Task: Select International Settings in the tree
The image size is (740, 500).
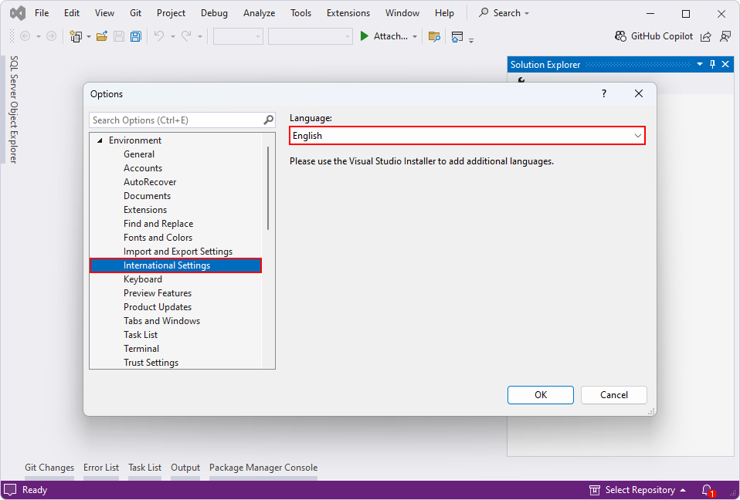Action: tap(168, 265)
